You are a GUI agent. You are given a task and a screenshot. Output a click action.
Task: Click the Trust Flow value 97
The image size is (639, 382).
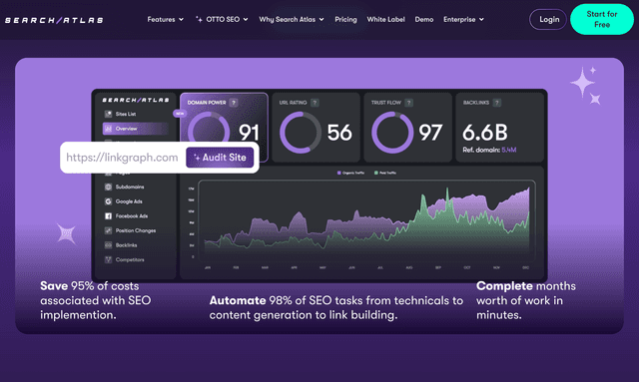point(430,133)
